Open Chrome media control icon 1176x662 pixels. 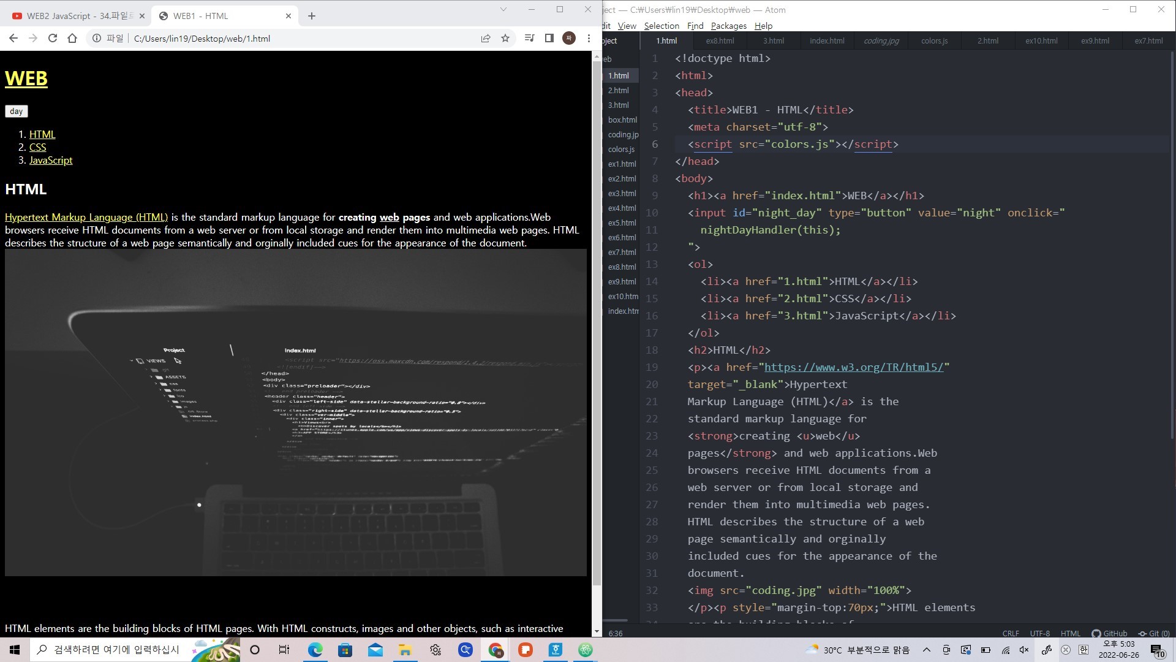(530, 38)
